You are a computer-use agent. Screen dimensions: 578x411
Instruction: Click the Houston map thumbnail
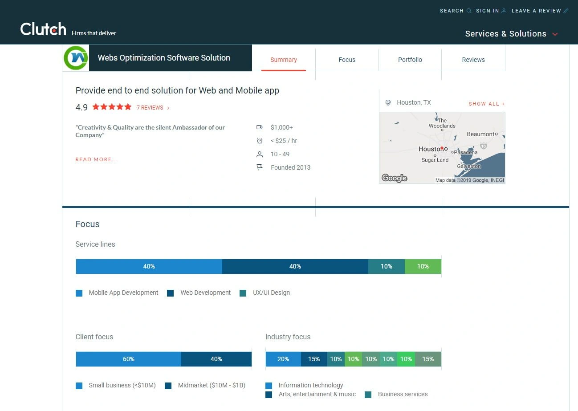442,148
